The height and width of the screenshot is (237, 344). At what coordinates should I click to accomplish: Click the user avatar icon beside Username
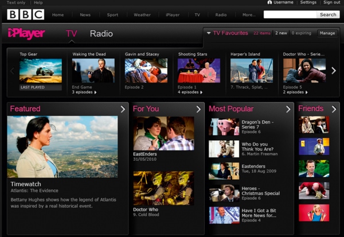coord(269,2)
